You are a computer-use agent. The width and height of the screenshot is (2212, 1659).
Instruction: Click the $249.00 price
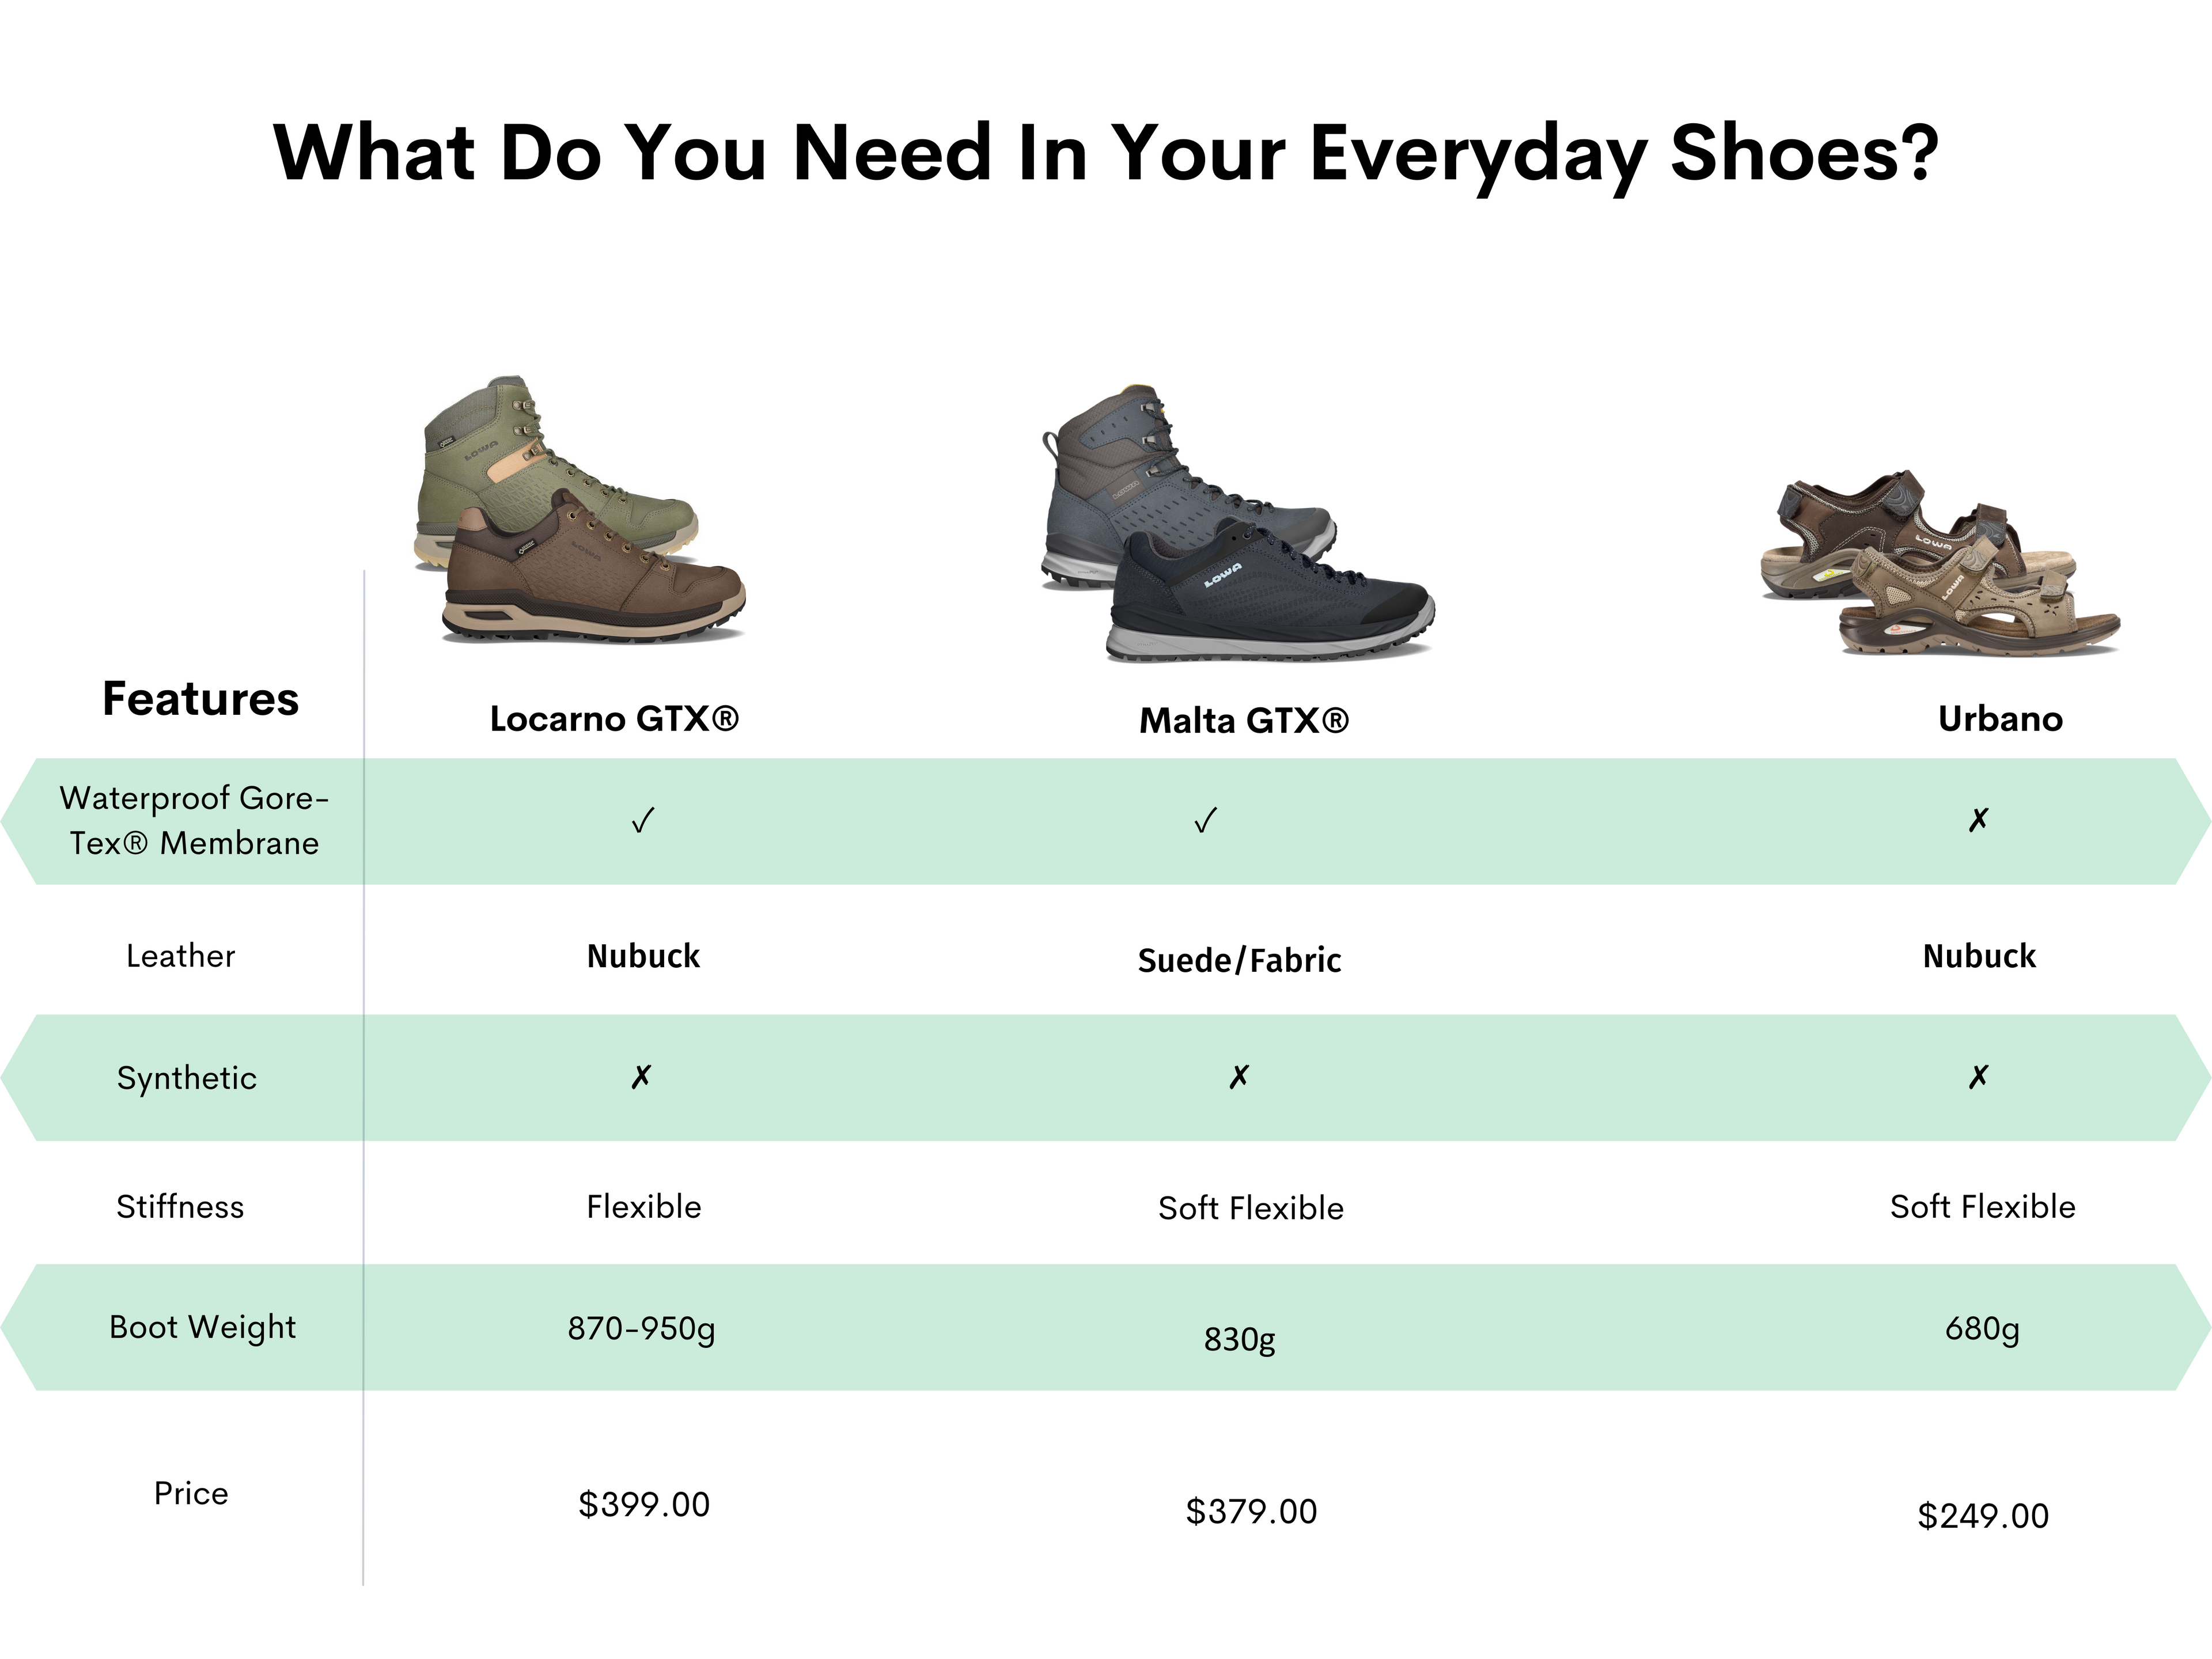(1983, 1516)
